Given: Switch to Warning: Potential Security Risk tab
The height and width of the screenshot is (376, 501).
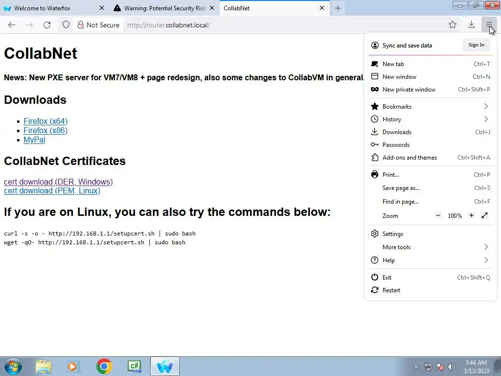Looking at the screenshot, I should coord(164,8).
